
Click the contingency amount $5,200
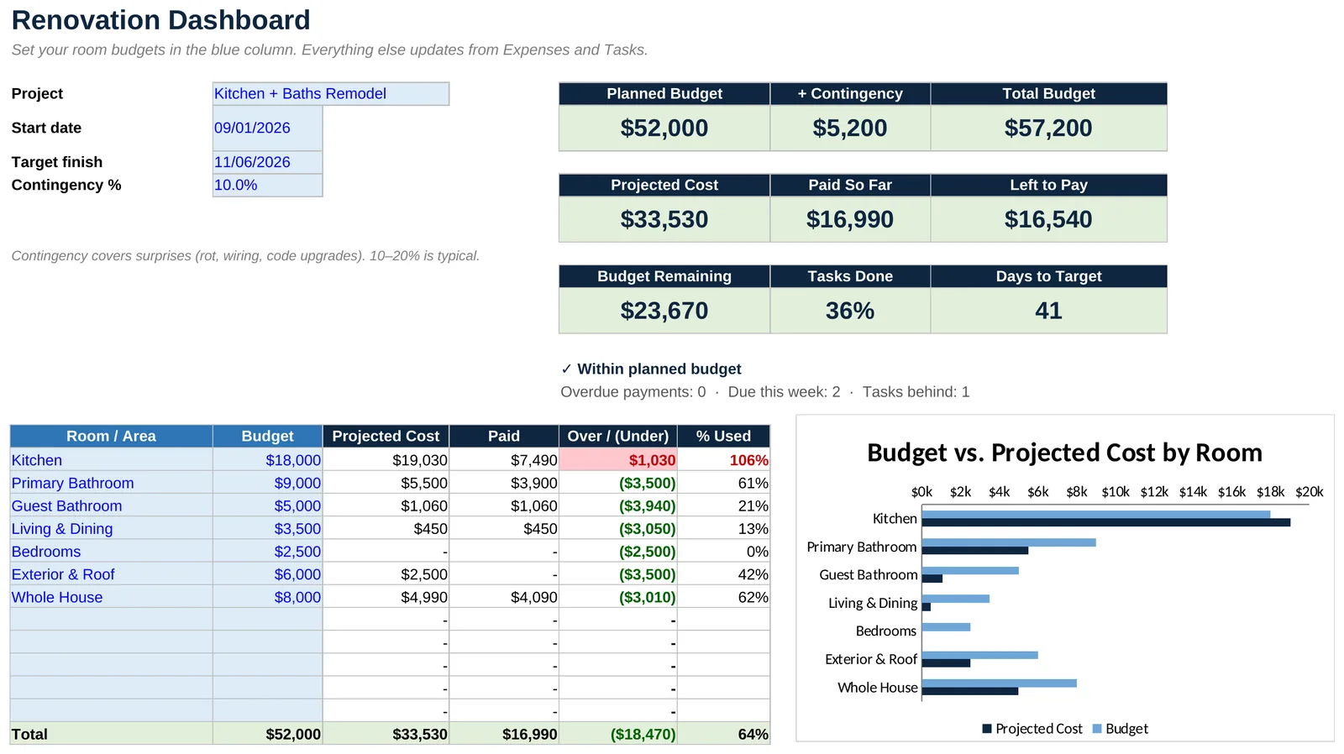(x=850, y=128)
